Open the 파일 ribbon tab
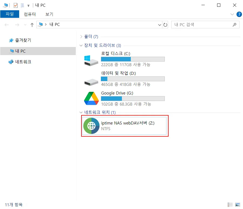The height and width of the screenshot is (209, 243). tap(10, 14)
